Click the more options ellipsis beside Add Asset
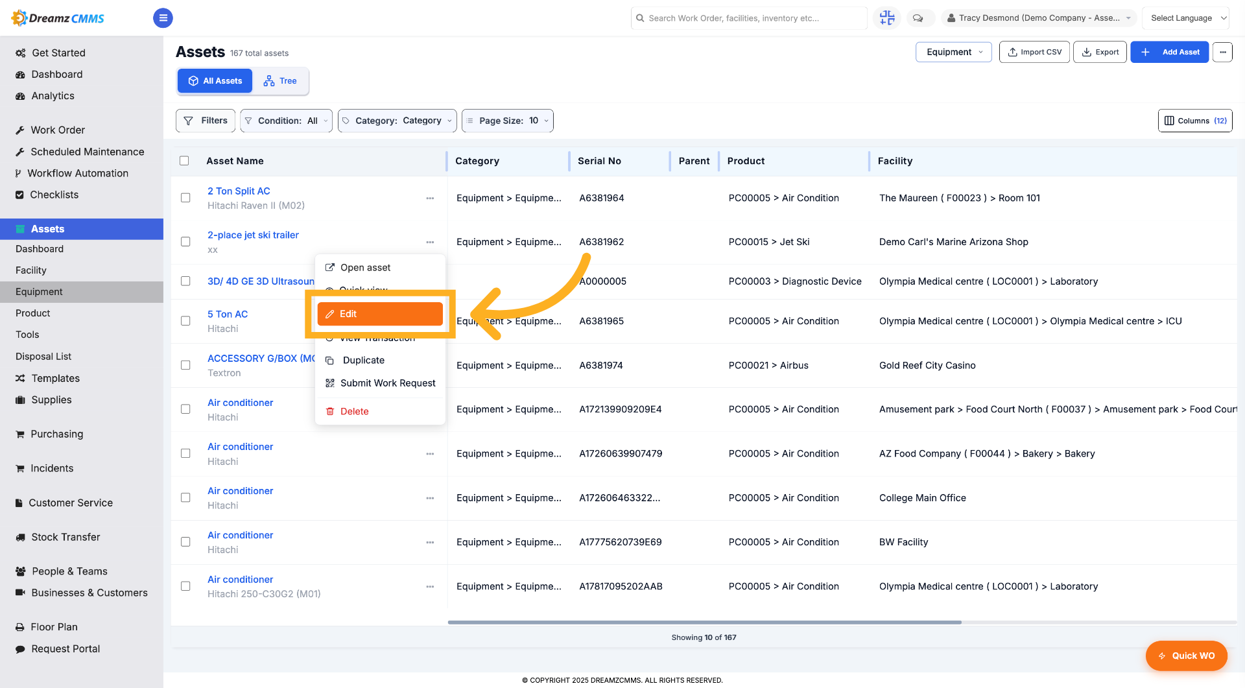Screen dimensions: 1245x688 point(1222,52)
